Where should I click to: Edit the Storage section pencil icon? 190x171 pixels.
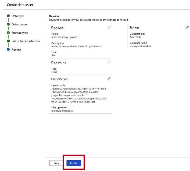click(187, 27)
